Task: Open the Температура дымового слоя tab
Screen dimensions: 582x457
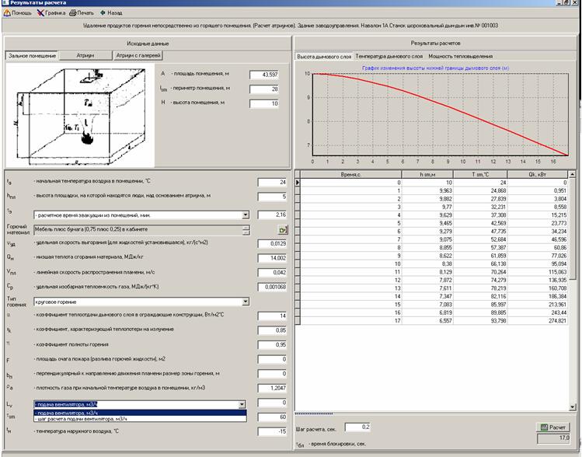Action: tap(389, 57)
